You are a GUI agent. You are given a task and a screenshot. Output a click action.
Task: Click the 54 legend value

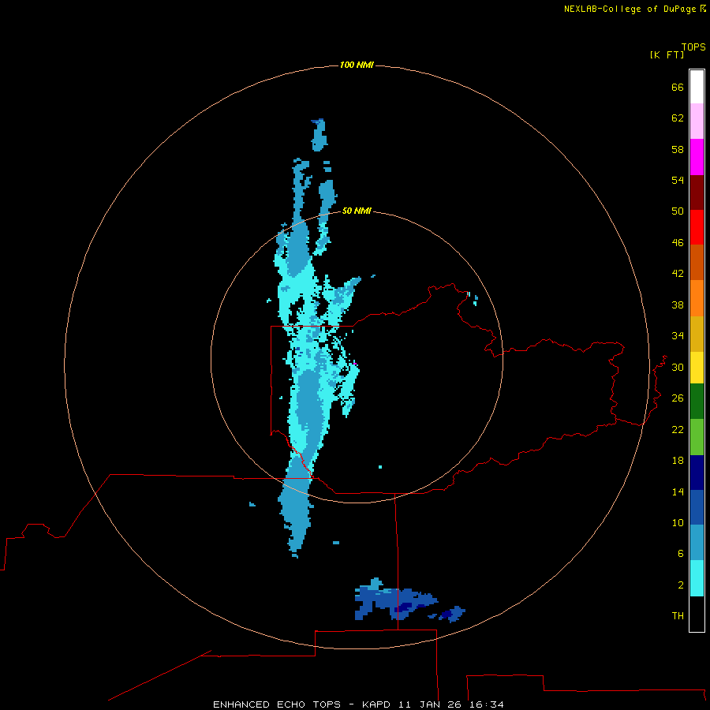(x=678, y=180)
